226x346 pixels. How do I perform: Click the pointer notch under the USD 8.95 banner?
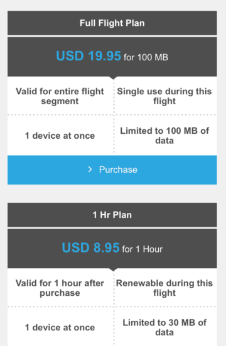(x=113, y=269)
